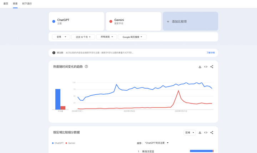Open the 过去 12 个月 time range dropdown
The height and width of the screenshot is (153, 257).
coord(83,37)
